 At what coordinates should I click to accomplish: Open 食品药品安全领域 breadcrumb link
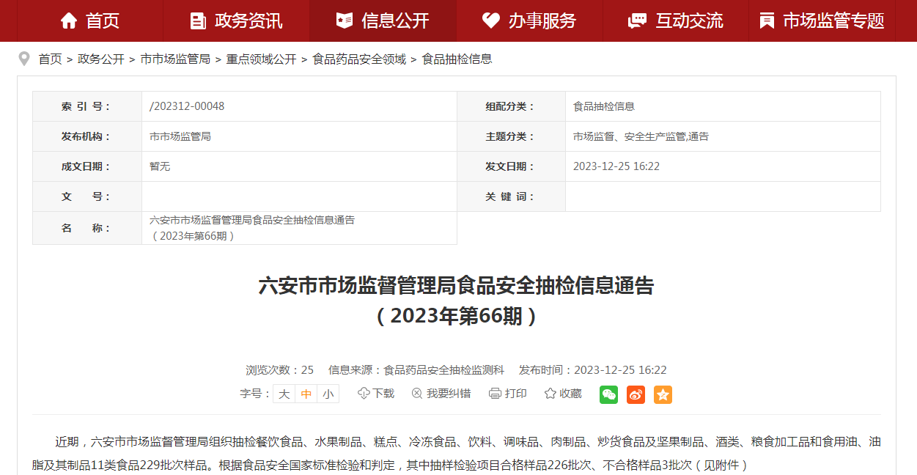click(x=359, y=59)
